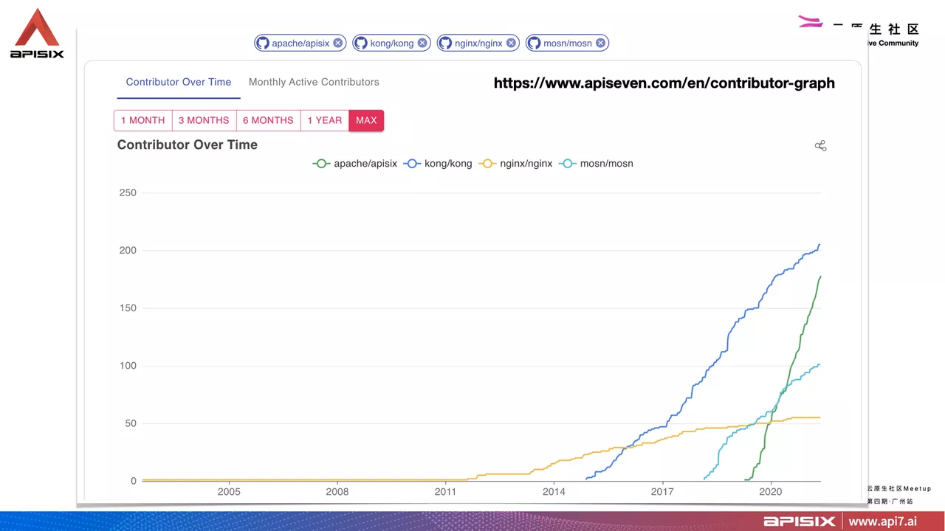
Task: Click the 150 y-axis label
Action: point(128,308)
